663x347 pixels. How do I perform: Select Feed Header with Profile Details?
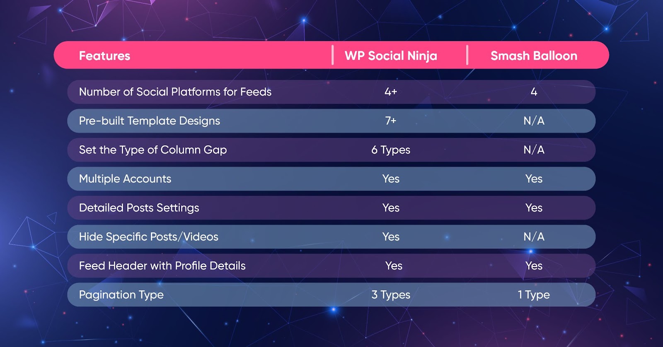tap(162, 266)
